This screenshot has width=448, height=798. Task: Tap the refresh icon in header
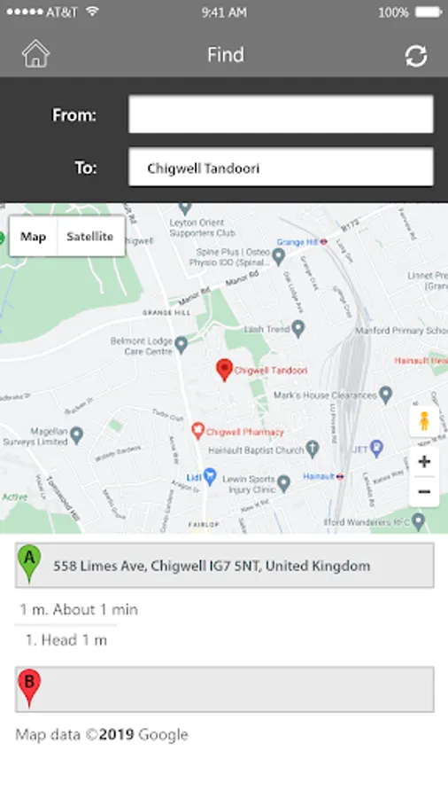pos(416,56)
